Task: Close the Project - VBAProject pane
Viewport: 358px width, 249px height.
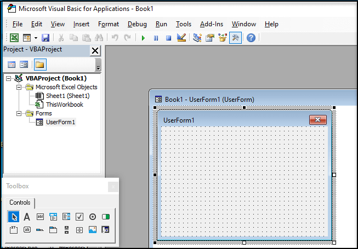Action: (x=95, y=50)
